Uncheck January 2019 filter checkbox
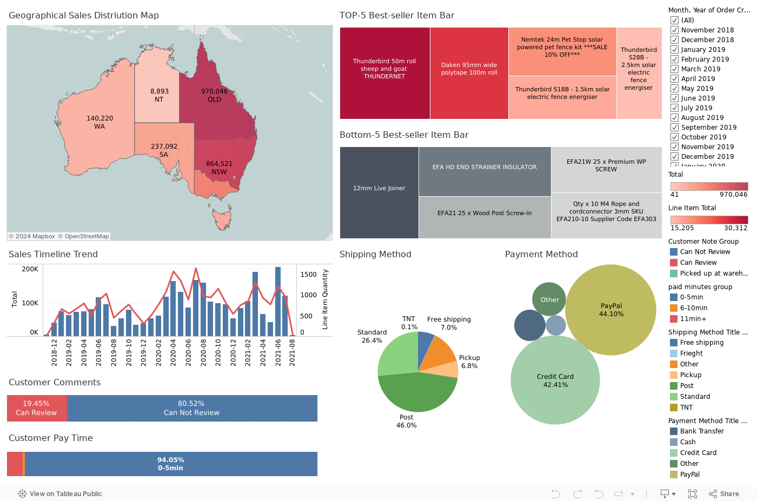This screenshot has width=757, height=501. (674, 49)
